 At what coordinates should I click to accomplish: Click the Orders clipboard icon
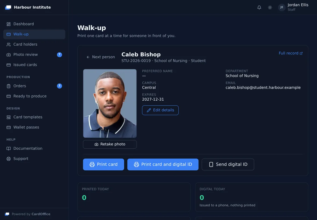click(x=9, y=86)
